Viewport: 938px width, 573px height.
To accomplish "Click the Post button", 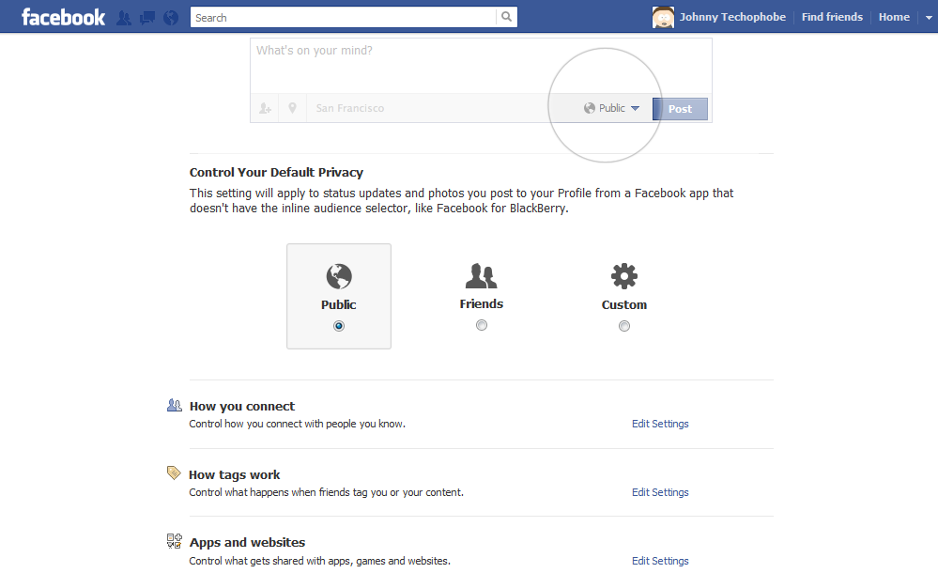I will (x=680, y=109).
